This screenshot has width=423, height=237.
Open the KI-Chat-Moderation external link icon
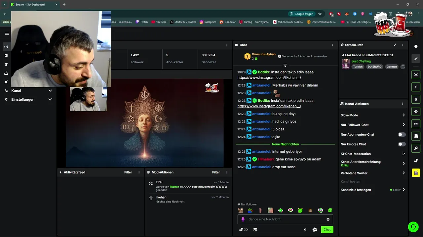click(404, 154)
